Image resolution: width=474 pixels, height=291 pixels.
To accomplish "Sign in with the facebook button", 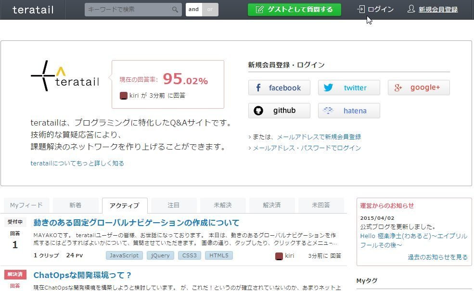I will 279,88.
